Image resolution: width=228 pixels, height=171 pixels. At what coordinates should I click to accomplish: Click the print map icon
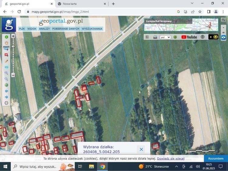click(x=155, y=37)
